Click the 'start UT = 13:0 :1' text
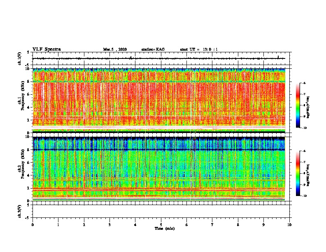The image size is (326, 252). 198,49
